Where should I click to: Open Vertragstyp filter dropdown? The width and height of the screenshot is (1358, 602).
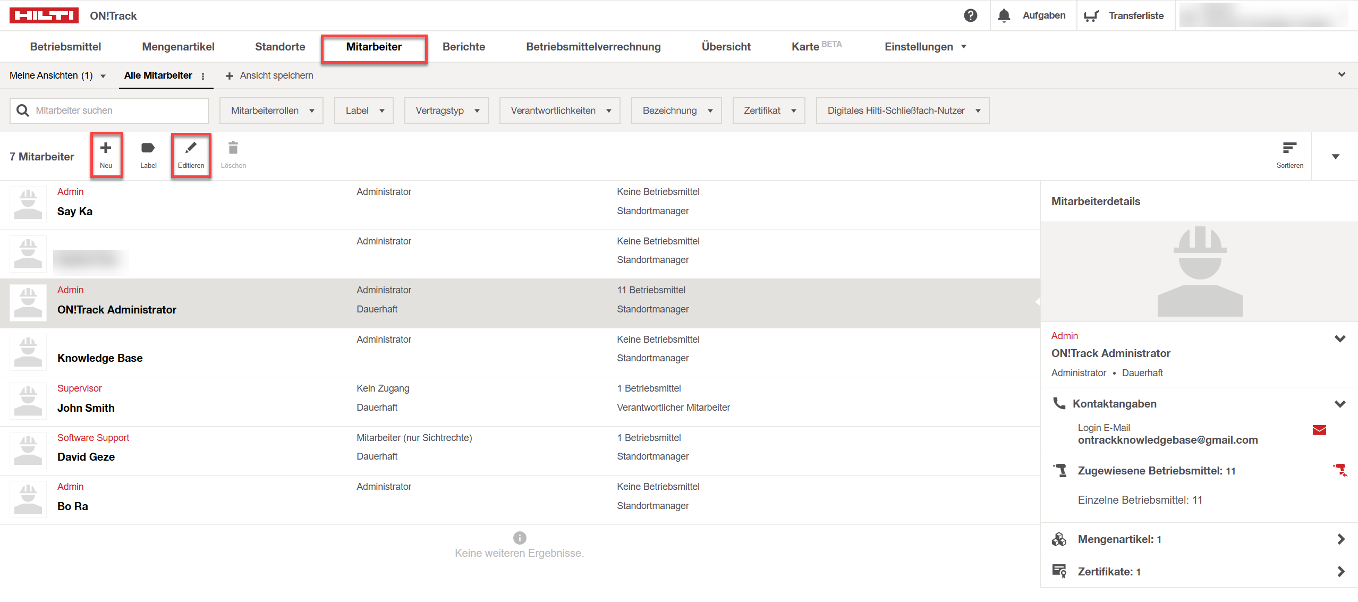click(446, 111)
